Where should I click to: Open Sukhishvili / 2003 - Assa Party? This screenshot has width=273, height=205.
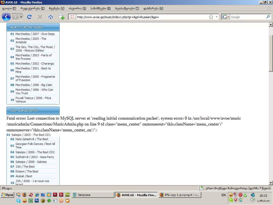click(x=35, y=157)
